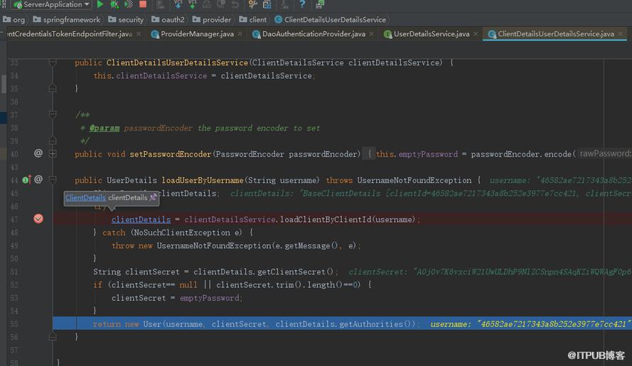Screen dimensions: 632x366
Task: Click the fold end marker on line 35
Action: (53, 88)
